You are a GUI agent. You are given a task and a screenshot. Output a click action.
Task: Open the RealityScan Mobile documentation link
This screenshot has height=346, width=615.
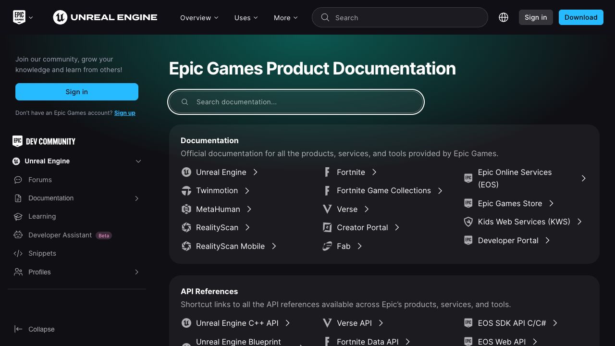coord(230,246)
